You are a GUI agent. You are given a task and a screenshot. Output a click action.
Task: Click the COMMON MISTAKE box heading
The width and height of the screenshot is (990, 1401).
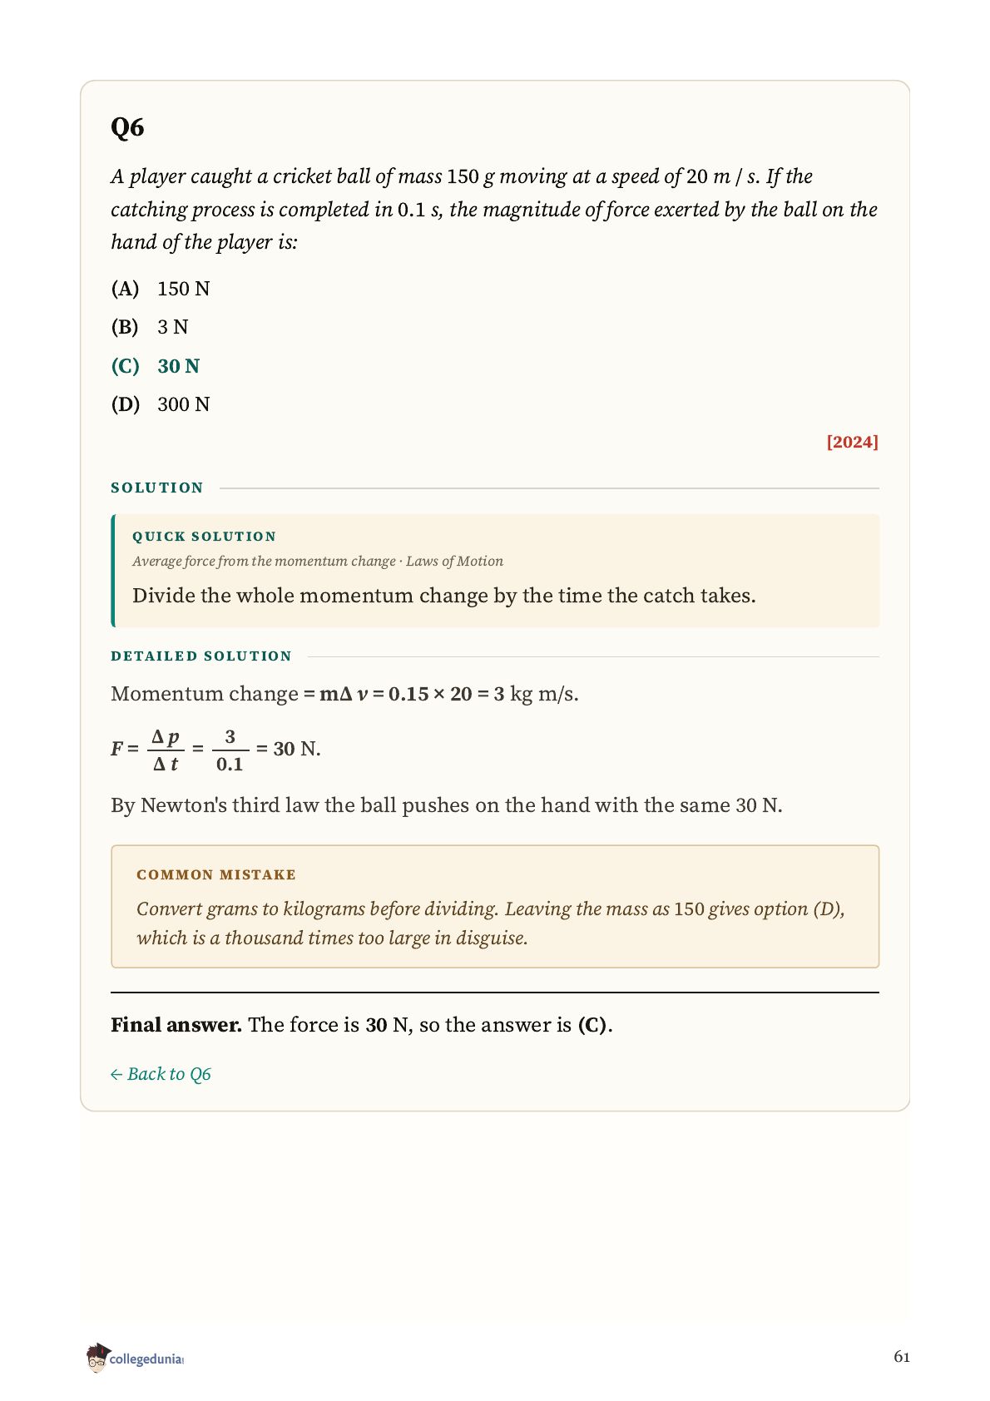click(216, 875)
